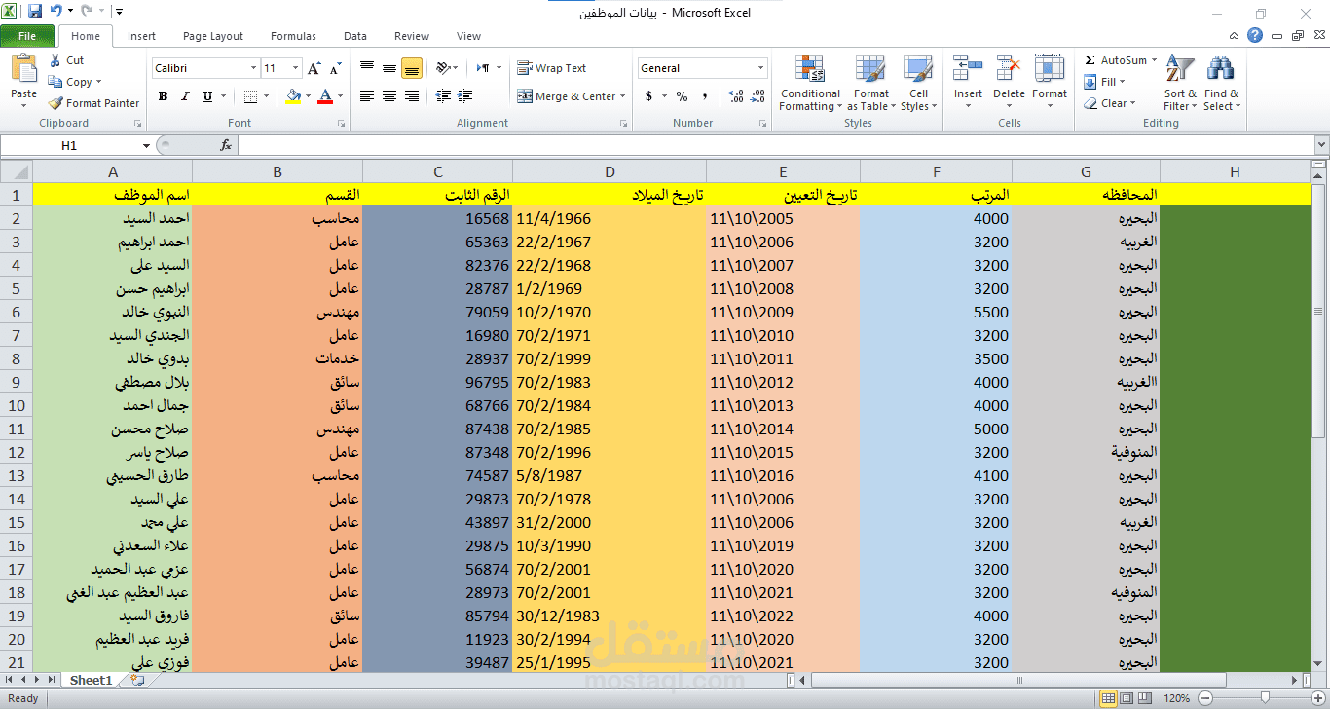
Task: Click Increase Decimal icon
Action: pyautogui.click(x=735, y=96)
